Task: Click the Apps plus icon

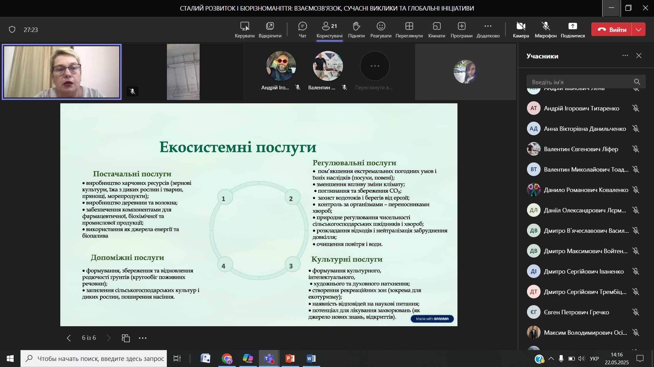Action: pos(462,27)
